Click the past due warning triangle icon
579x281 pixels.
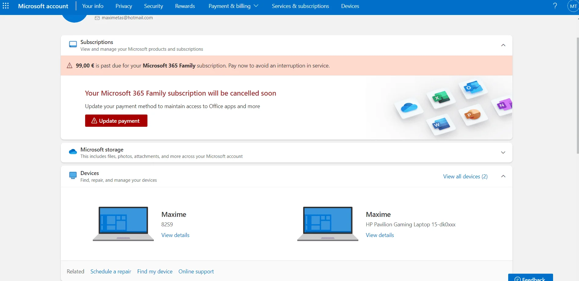click(70, 65)
